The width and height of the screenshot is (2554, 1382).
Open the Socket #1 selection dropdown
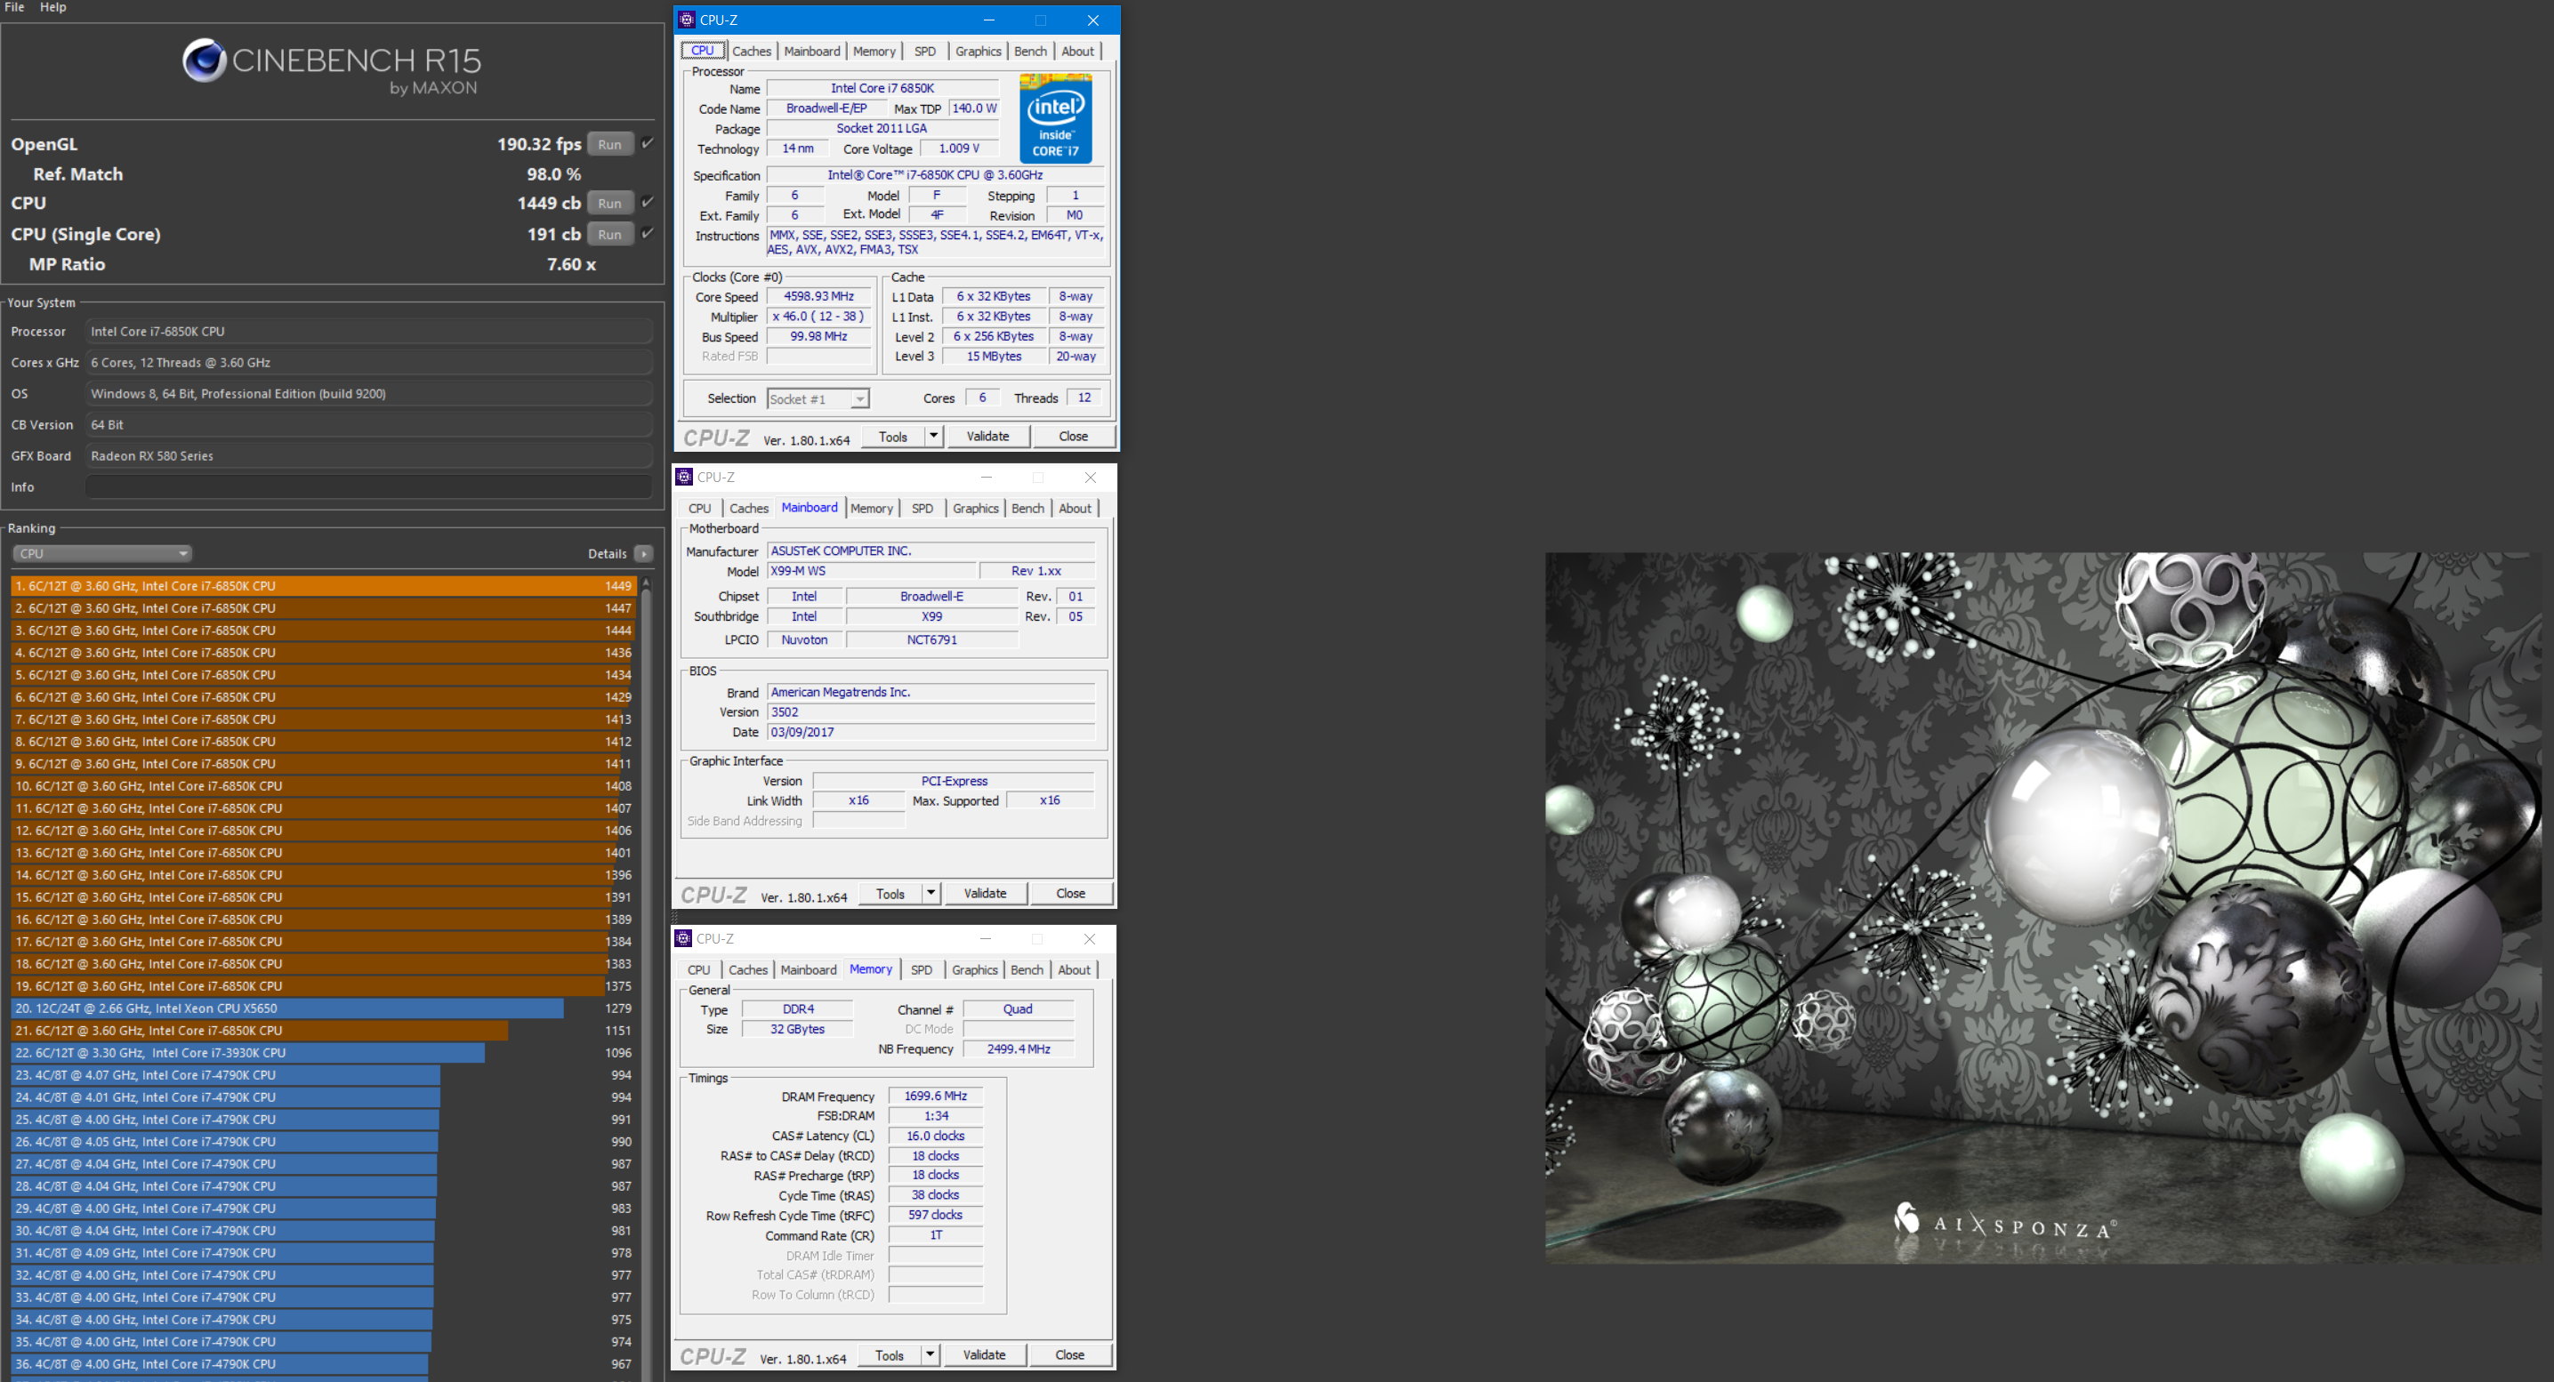(x=818, y=398)
